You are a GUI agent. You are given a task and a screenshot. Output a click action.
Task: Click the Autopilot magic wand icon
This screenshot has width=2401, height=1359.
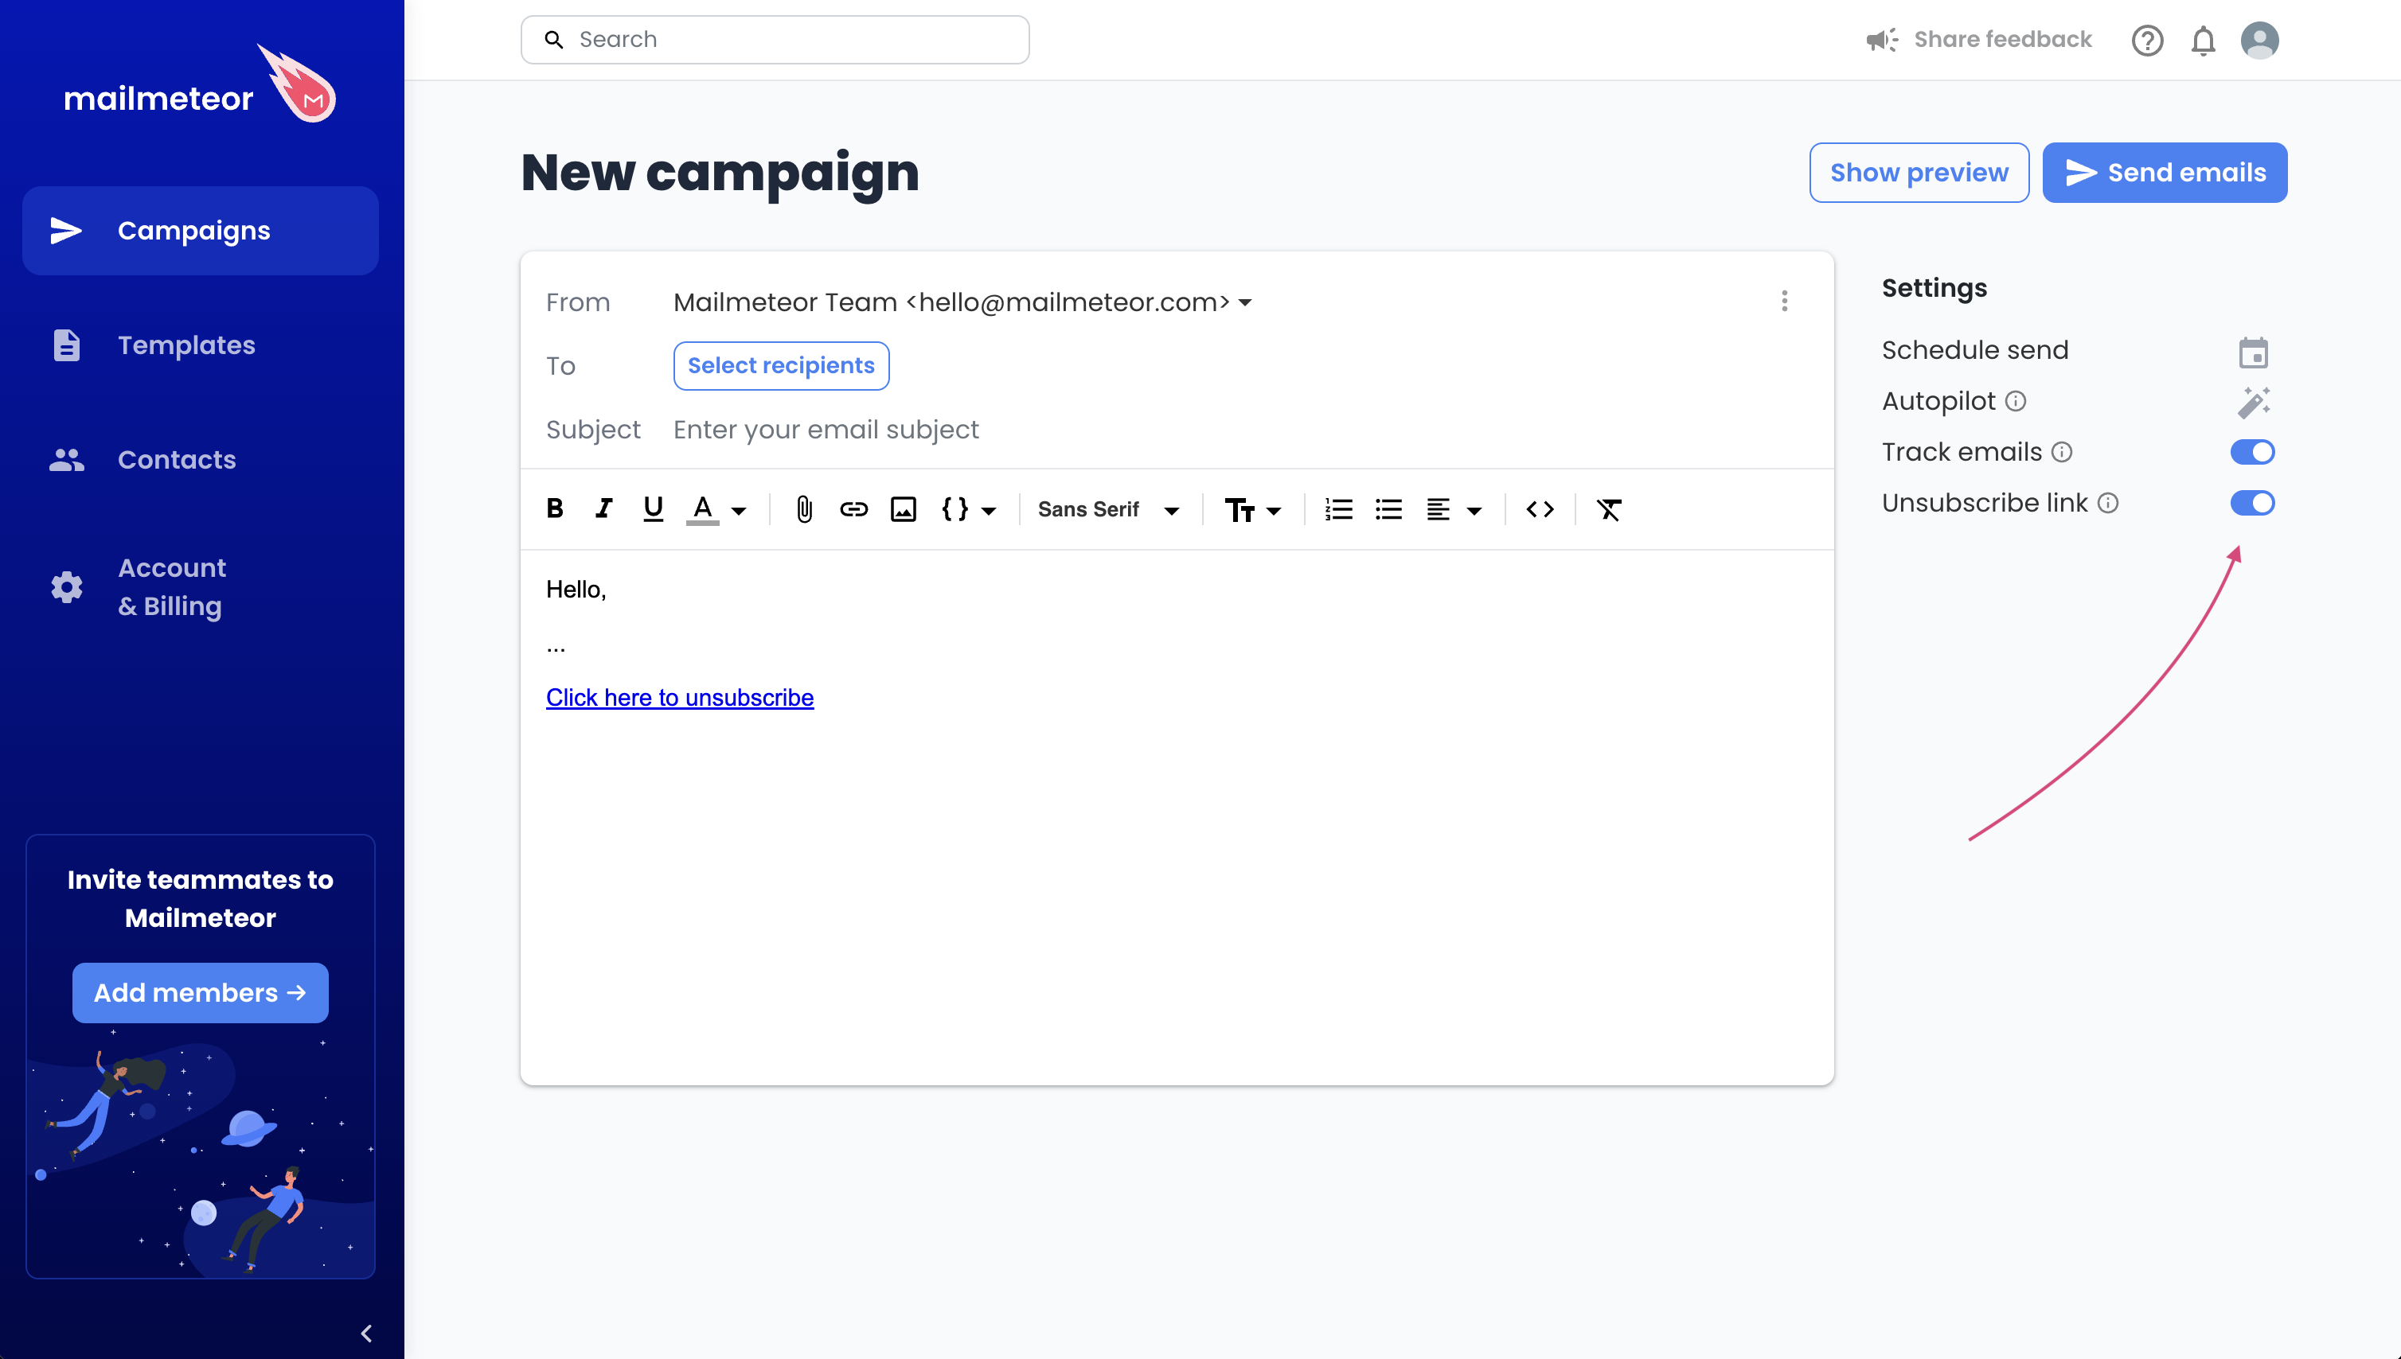click(2254, 403)
